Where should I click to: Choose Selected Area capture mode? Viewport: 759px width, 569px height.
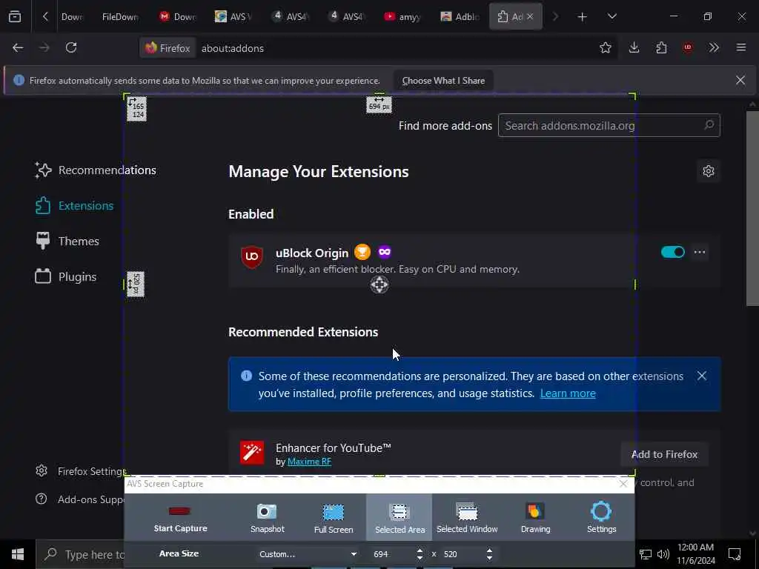[400, 518]
